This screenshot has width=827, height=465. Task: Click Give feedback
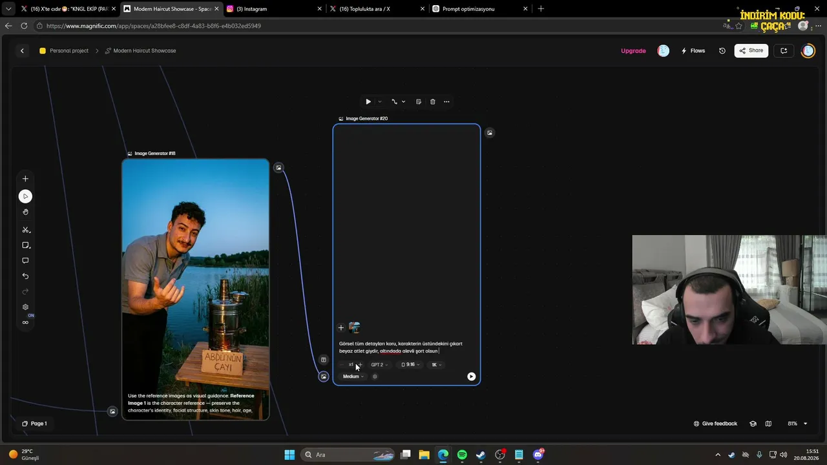[x=715, y=424]
